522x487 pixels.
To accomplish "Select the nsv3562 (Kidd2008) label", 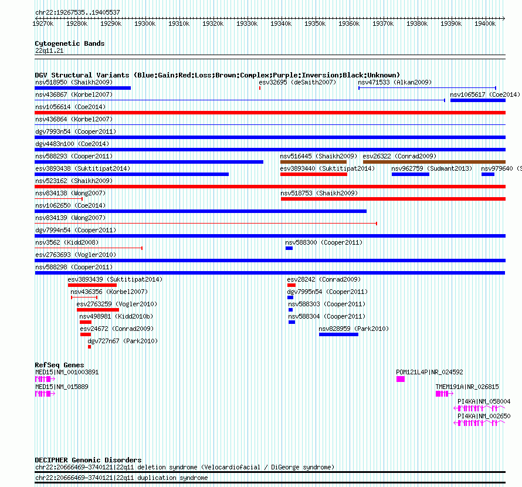I will point(67,242).
